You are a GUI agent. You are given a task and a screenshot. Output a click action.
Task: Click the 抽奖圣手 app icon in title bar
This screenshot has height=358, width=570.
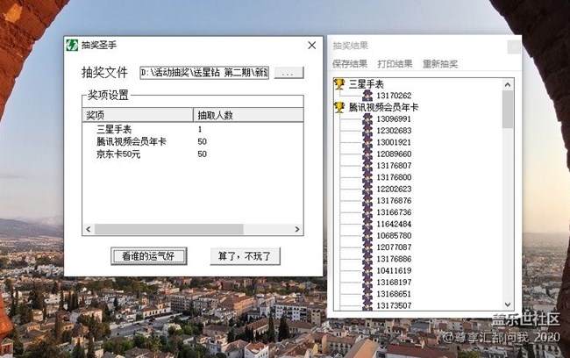(72, 46)
